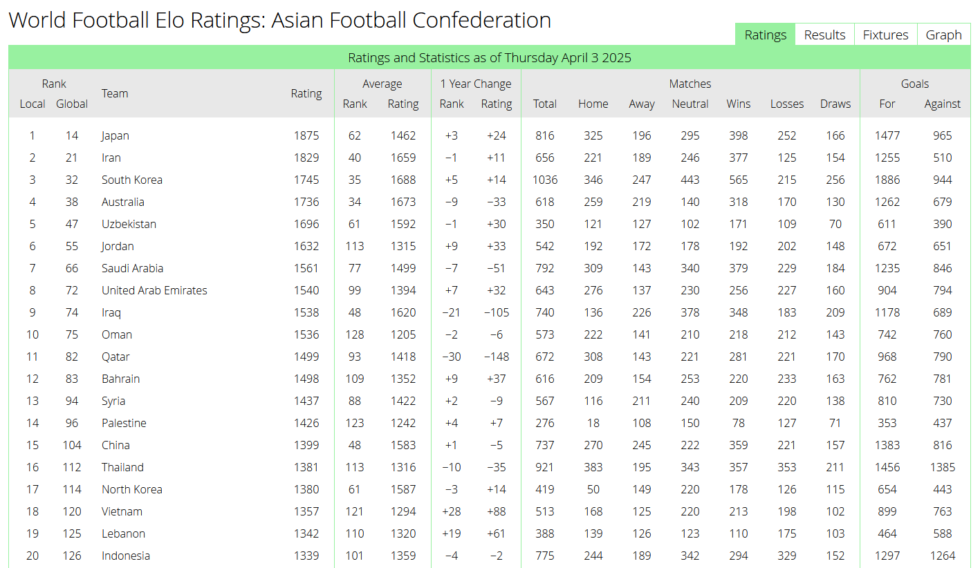Image resolution: width=980 pixels, height=568 pixels.
Task: Open Syria team link
Action: 113,401
